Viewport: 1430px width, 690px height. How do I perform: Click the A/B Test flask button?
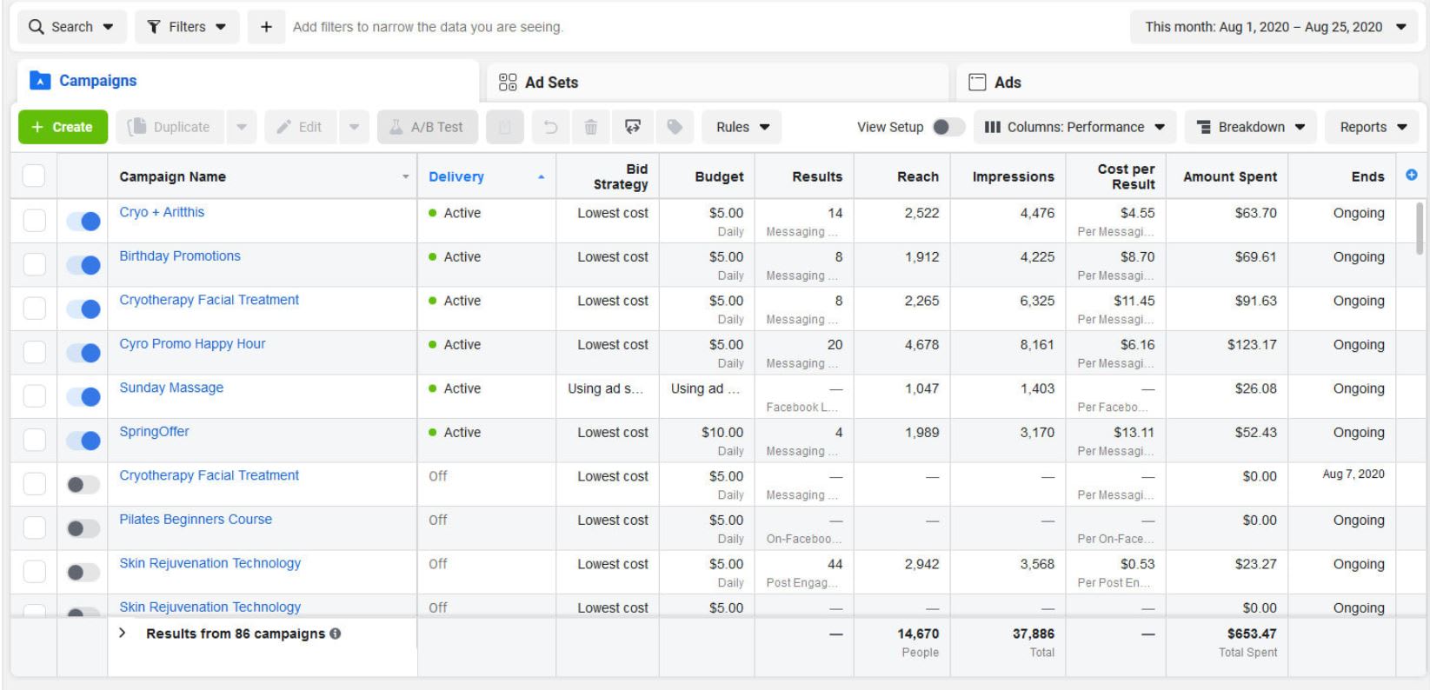point(427,127)
